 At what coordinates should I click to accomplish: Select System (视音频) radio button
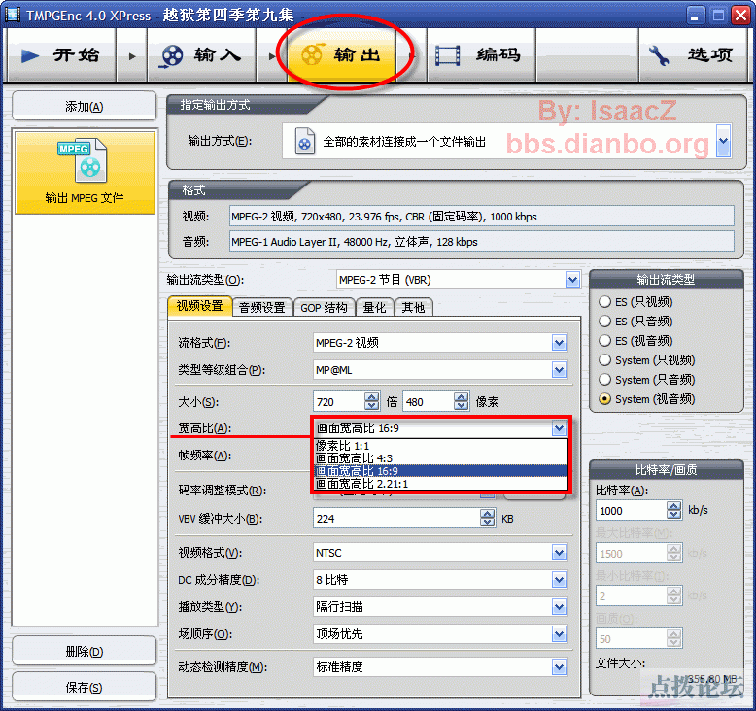[604, 399]
